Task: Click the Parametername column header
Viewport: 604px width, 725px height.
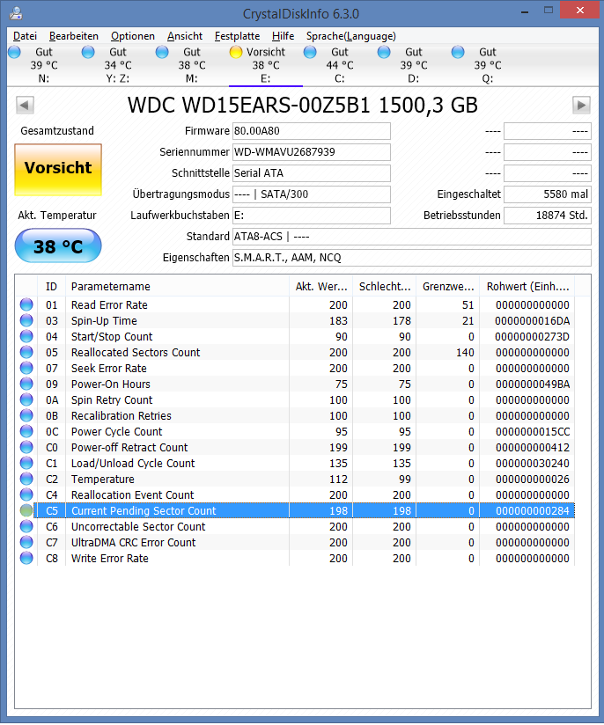Action: point(177,287)
